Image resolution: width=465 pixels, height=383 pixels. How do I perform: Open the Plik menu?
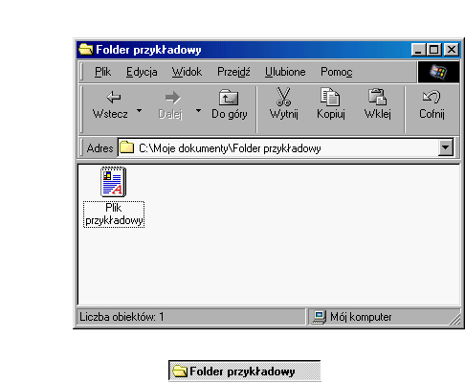[x=102, y=72]
